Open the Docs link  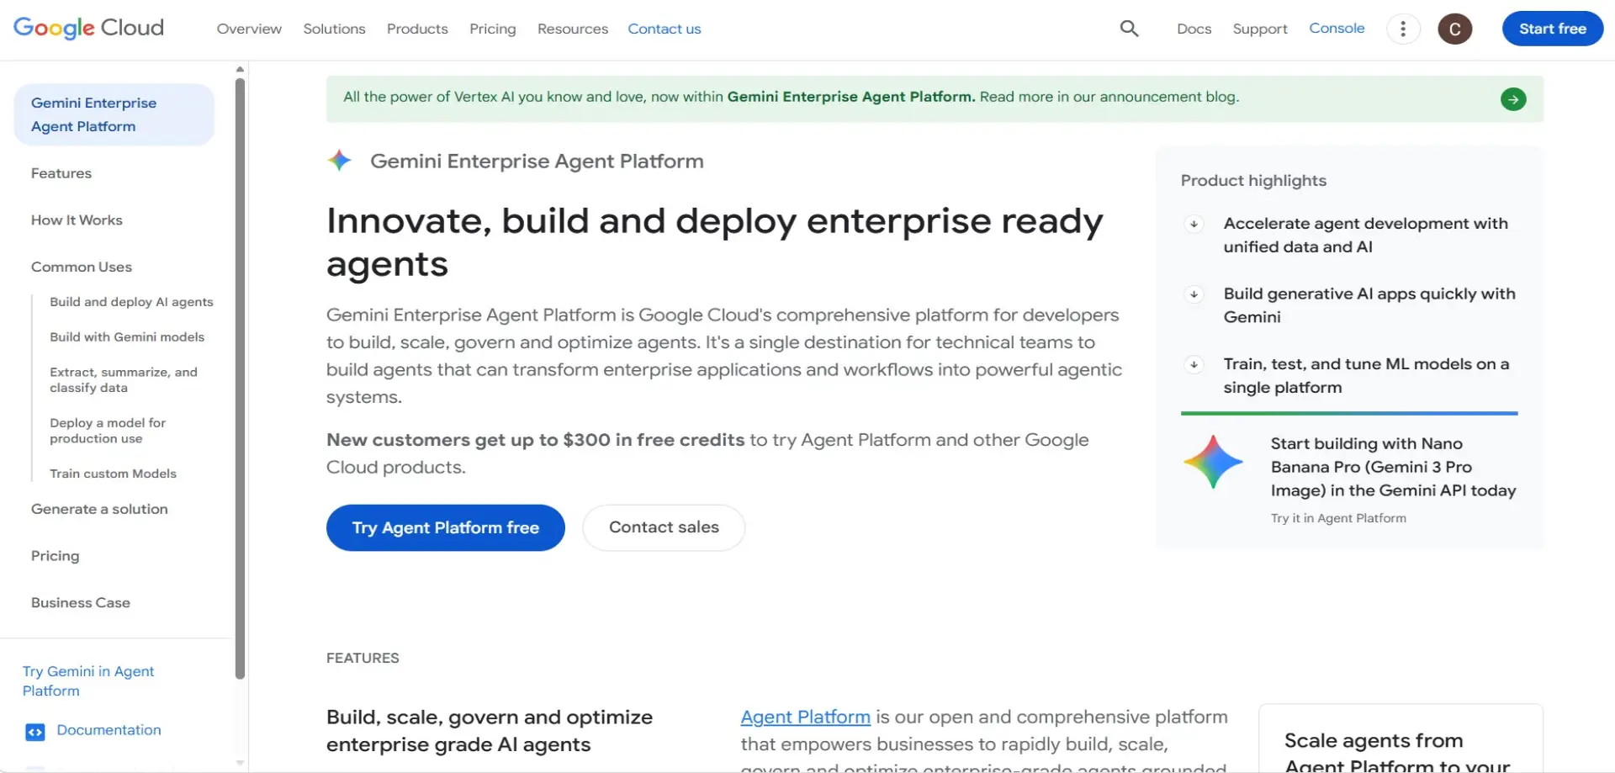point(1194,29)
